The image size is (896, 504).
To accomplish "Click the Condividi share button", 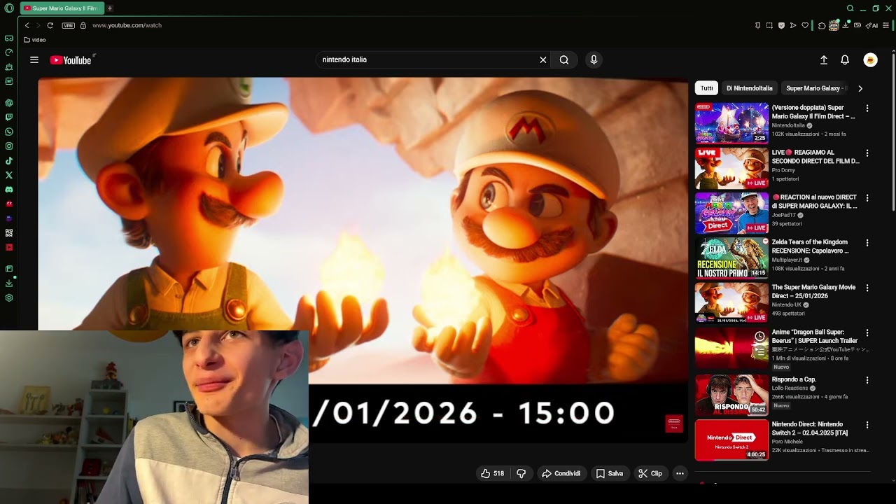I will click(561, 473).
